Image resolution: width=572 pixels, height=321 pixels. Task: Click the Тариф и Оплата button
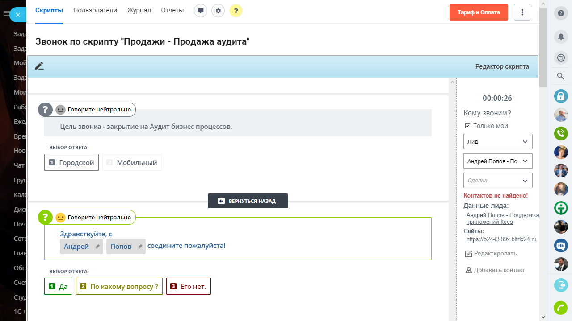click(x=479, y=12)
